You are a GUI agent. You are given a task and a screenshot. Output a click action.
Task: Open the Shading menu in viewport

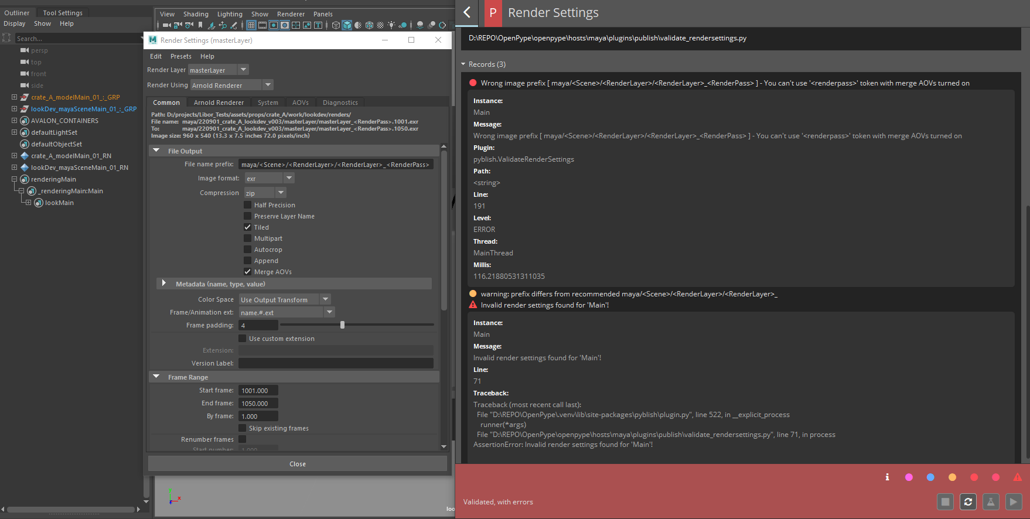coord(196,14)
